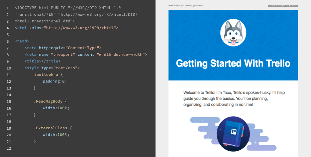311x157 pixels.
Task: Click the meta http-equiv Content-Type line
Action: (63, 48)
